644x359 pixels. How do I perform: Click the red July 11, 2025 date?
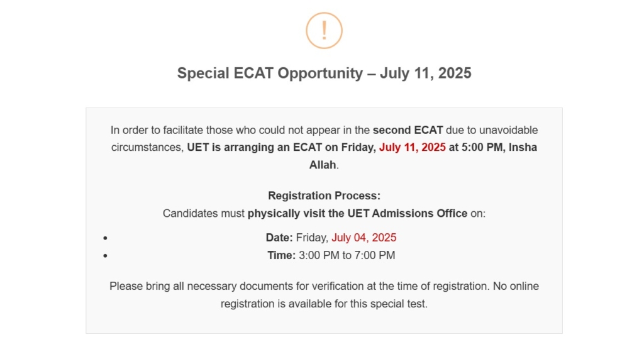(x=412, y=148)
